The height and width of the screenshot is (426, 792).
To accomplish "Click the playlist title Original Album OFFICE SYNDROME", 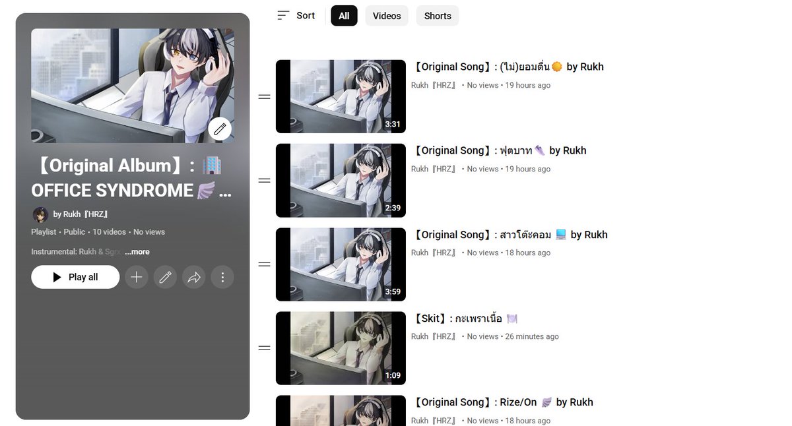I will click(x=131, y=178).
